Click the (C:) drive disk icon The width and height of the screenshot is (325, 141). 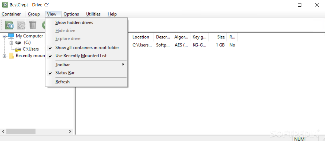[18, 42]
